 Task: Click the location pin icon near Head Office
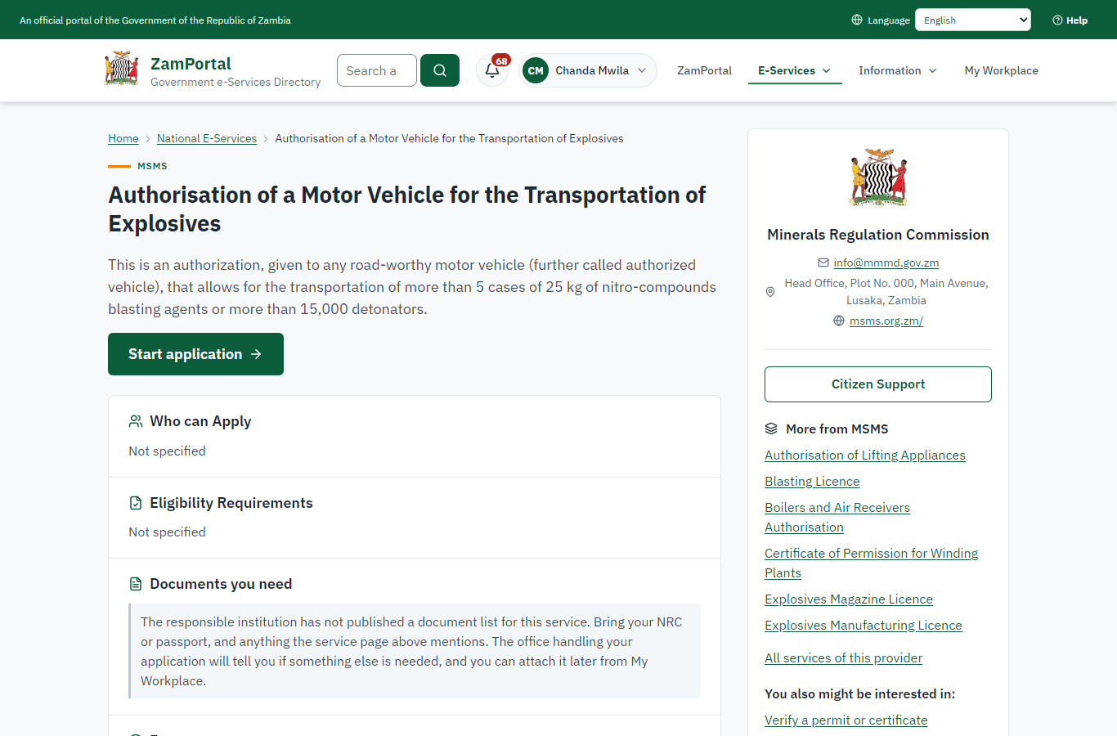[770, 292]
